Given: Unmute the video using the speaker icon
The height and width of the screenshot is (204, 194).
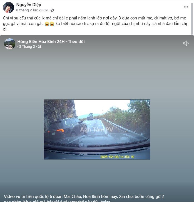Looking at the screenshot, I should click(186, 43).
